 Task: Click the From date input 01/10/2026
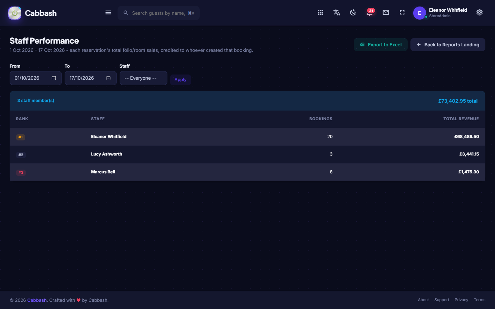click(x=36, y=78)
